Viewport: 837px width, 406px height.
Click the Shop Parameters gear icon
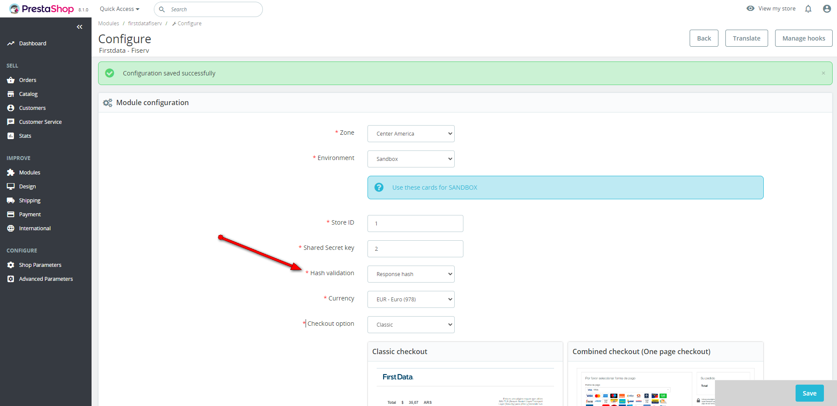(x=11, y=265)
